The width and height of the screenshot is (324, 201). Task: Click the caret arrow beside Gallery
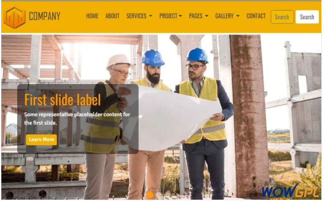238,16
